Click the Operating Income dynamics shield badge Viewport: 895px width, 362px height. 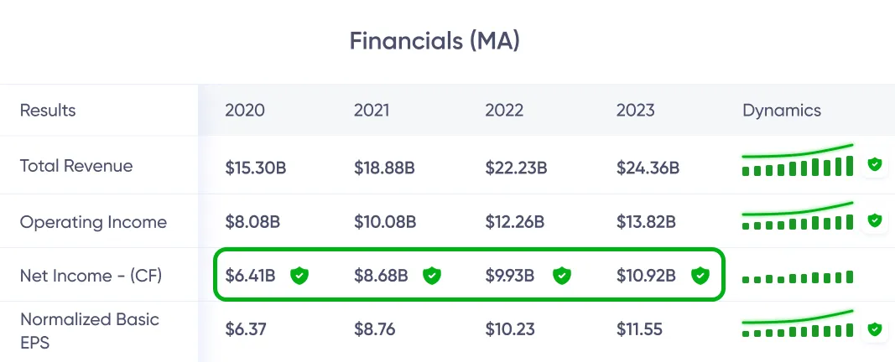click(x=875, y=220)
